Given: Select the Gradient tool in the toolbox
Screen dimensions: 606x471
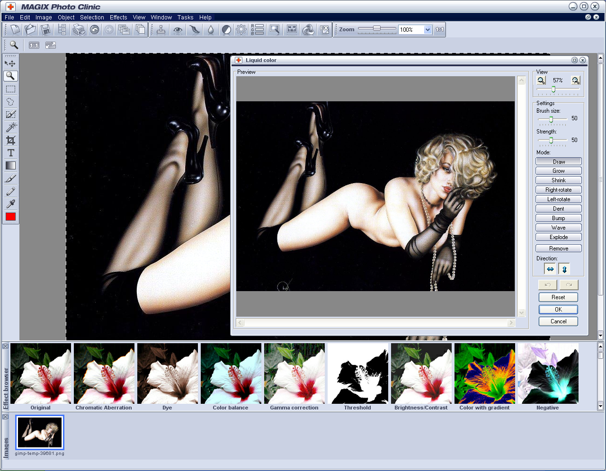Looking at the screenshot, I should (x=10, y=166).
